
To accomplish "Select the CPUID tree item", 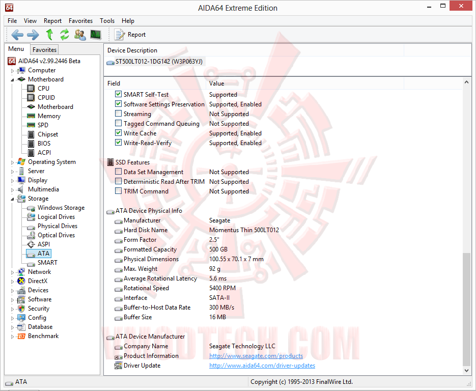I will (46, 97).
